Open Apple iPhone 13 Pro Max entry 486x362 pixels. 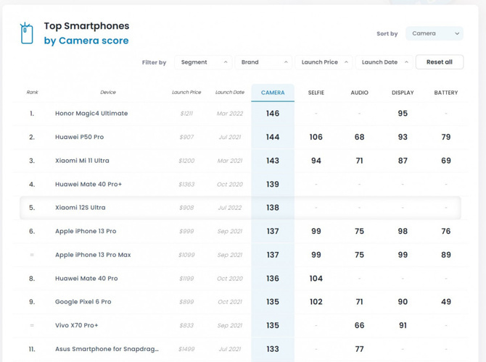click(x=93, y=255)
